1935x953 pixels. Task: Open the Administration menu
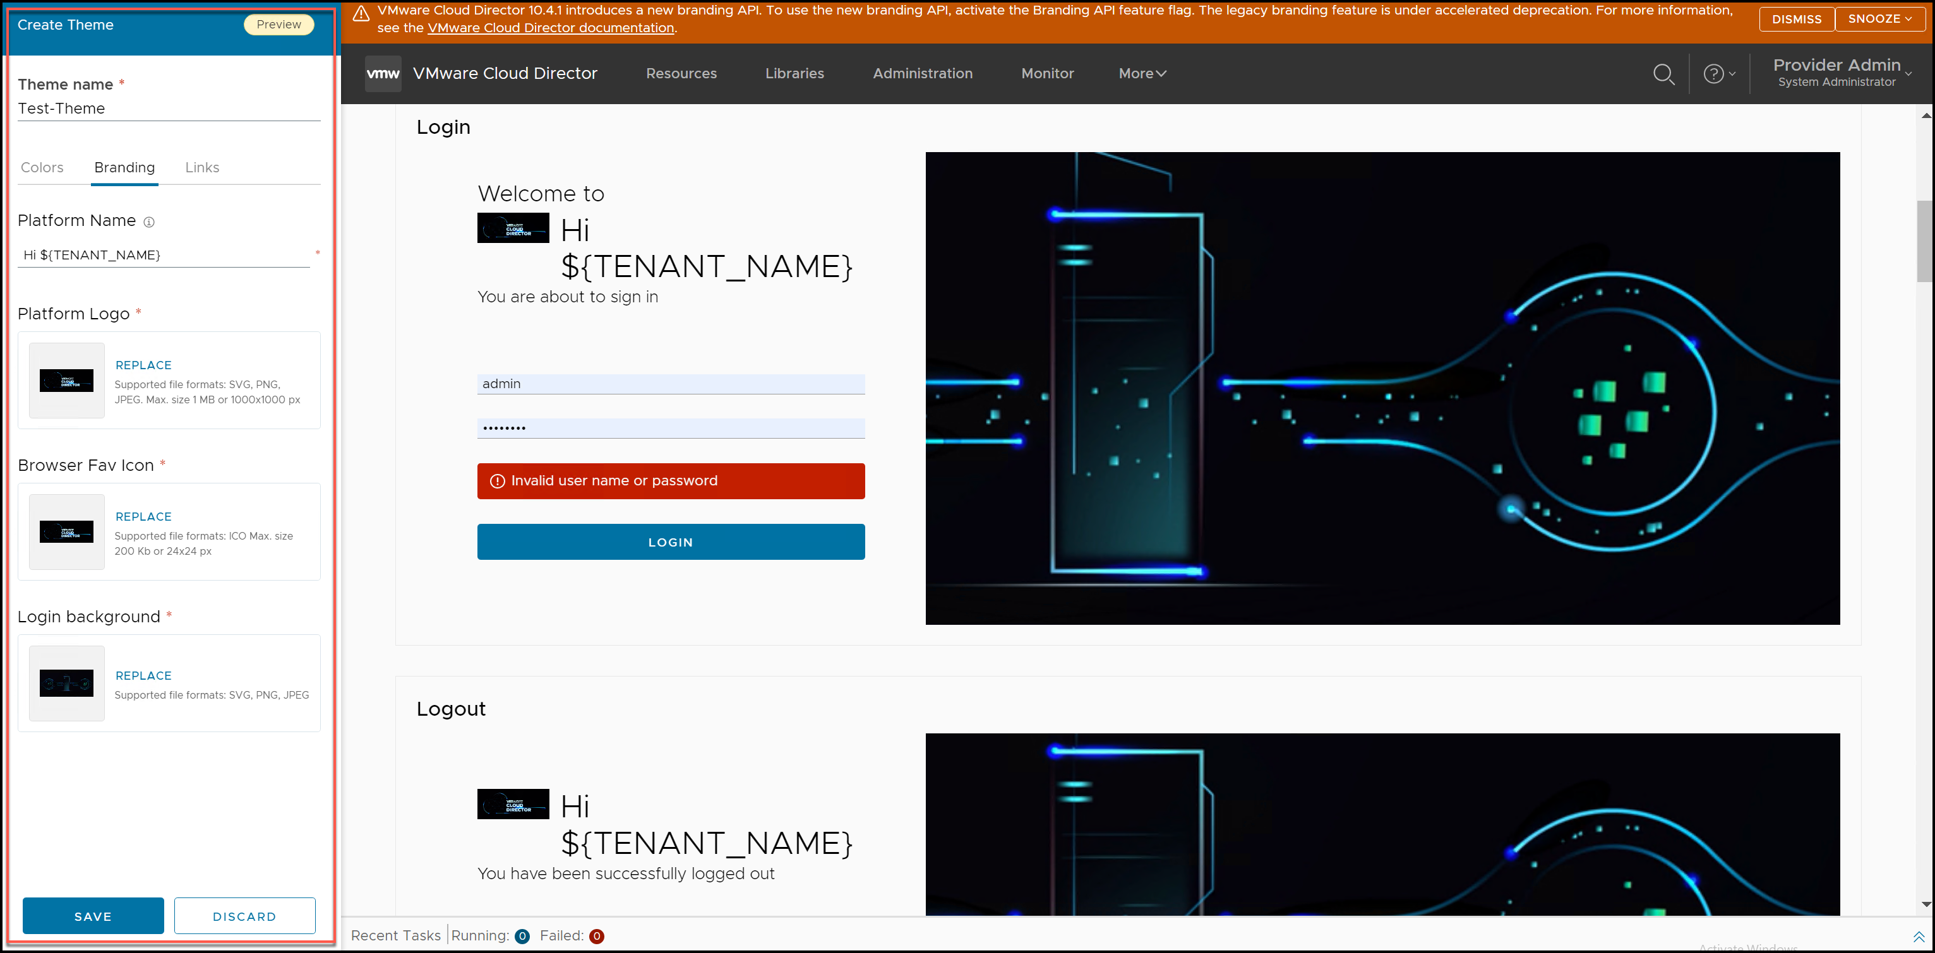923,74
